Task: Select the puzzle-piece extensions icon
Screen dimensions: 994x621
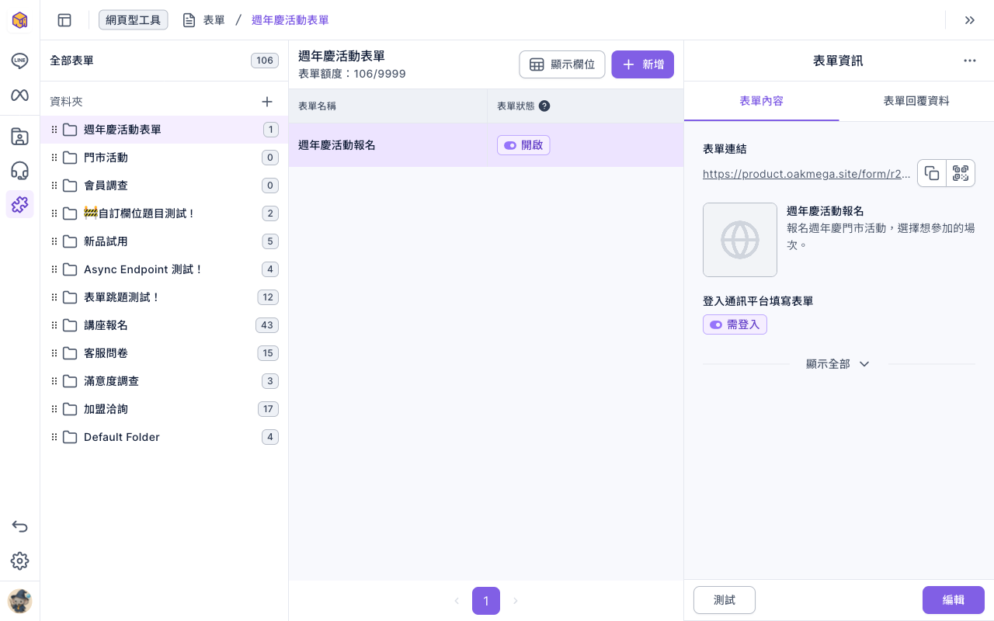Action: pyautogui.click(x=19, y=204)
